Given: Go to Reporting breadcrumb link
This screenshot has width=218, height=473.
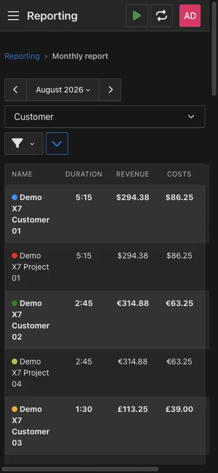Looking at the screenshot, I should (x=22, y=56).
